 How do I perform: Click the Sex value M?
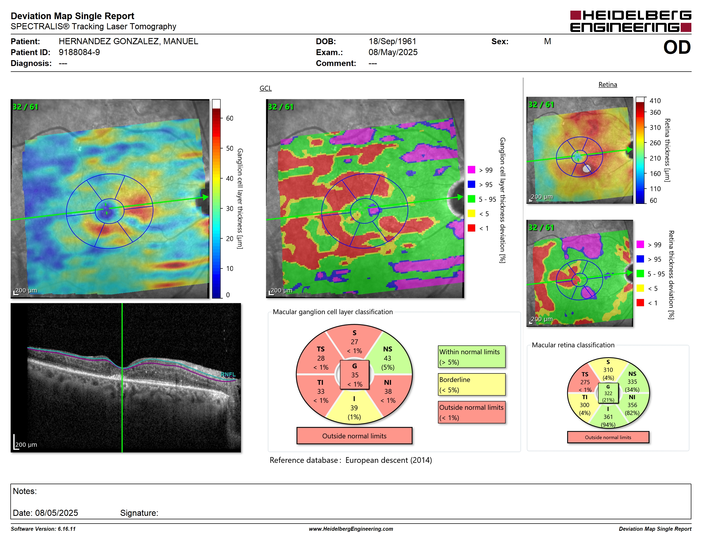[548, 42]
